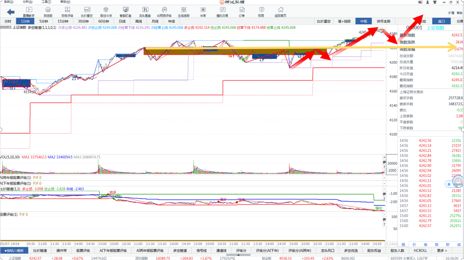Switch to the 5分钟 period tab
Viewport: 464px width, 260px height.
tap(43, 21)
